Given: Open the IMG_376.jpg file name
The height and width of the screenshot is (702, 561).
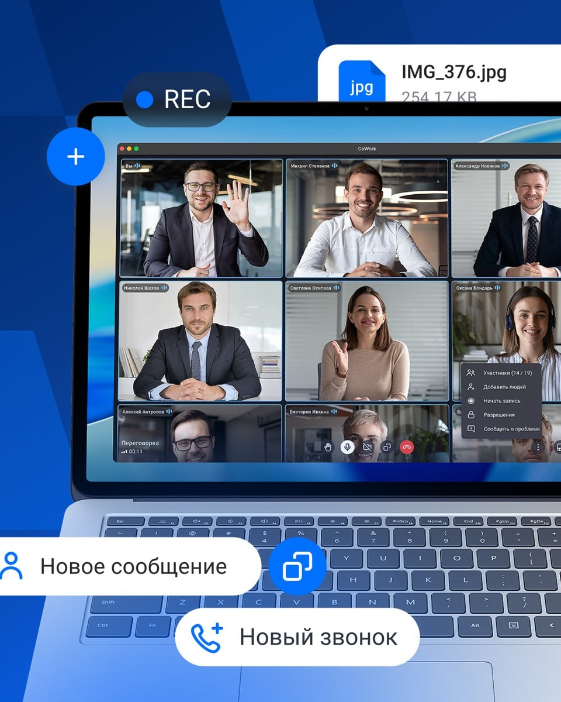Looking at the screenshot, I should (454, 72).
